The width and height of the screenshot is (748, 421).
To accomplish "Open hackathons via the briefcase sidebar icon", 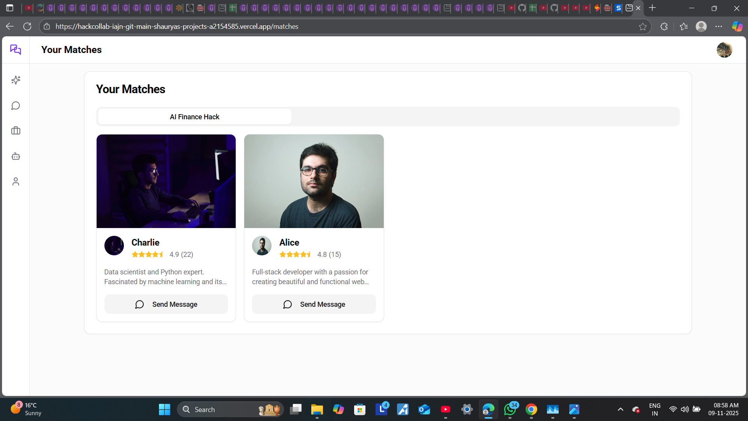I will coord(16,131).
